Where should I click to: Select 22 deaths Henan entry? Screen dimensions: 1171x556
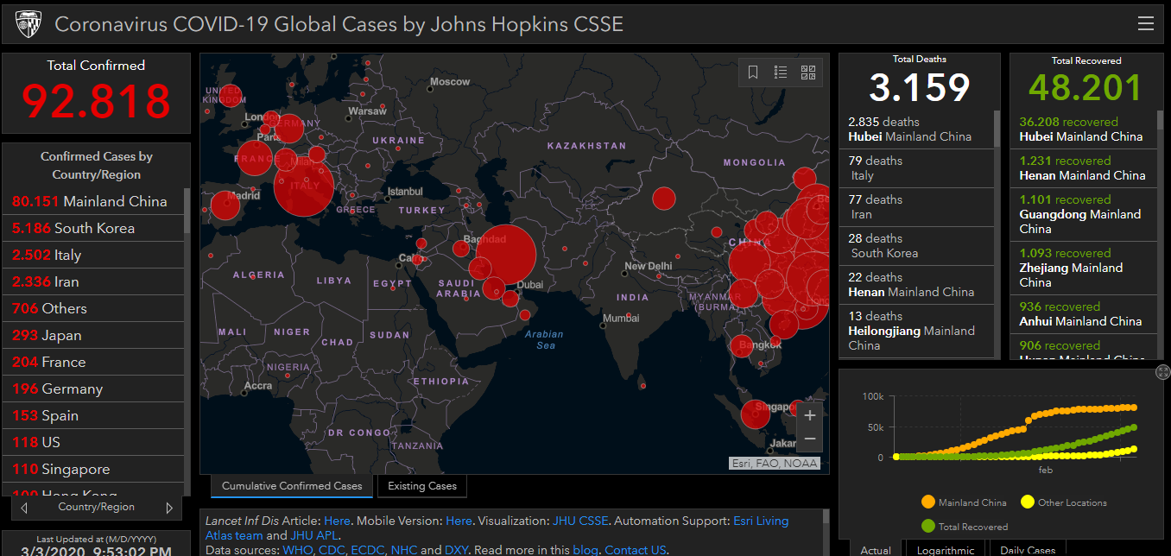(x=917, y=285)
